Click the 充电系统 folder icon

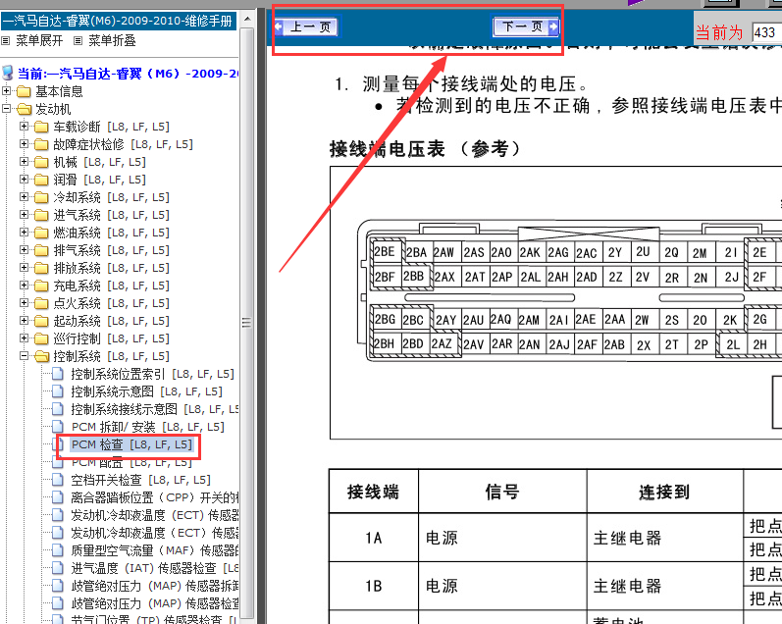tap(41, 286)
